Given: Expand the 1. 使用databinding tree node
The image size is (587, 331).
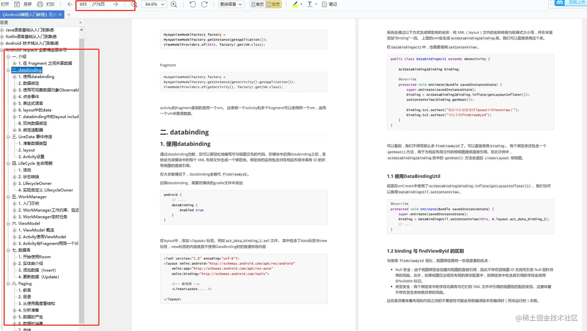Looking at the screenshot, I should [14, 77].
